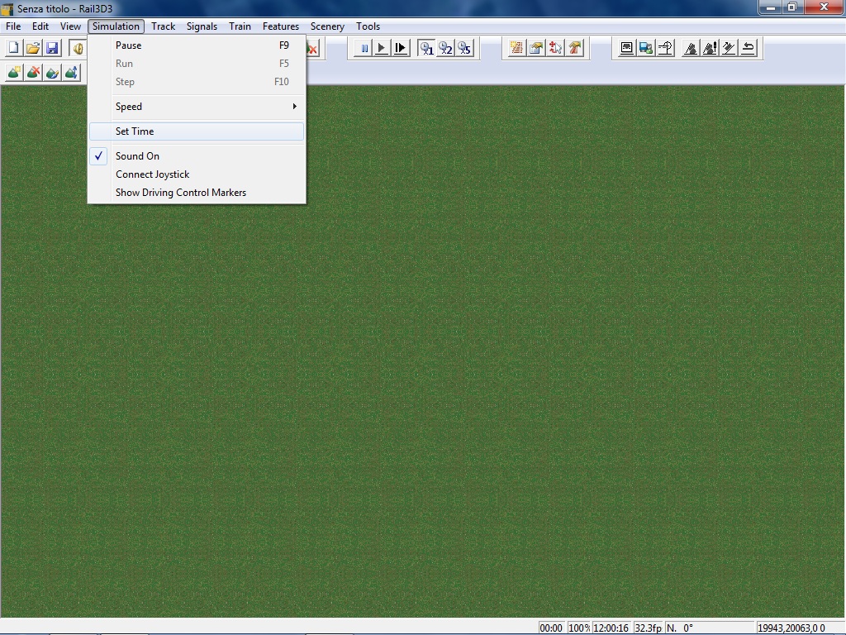
Task: Open the Edit menu
Action: coord(40,26)
